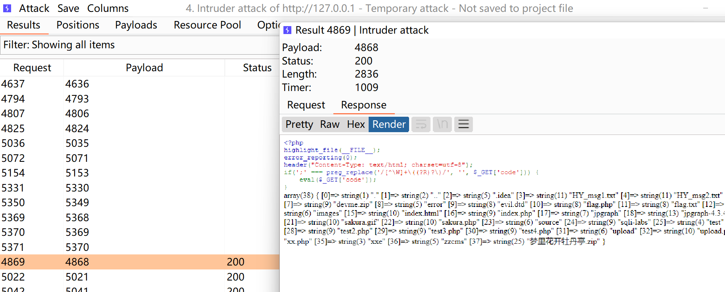Switch response view to Hex
This screenshot has height=292, width=725.
pyautogui.click(x=356, y=124)
